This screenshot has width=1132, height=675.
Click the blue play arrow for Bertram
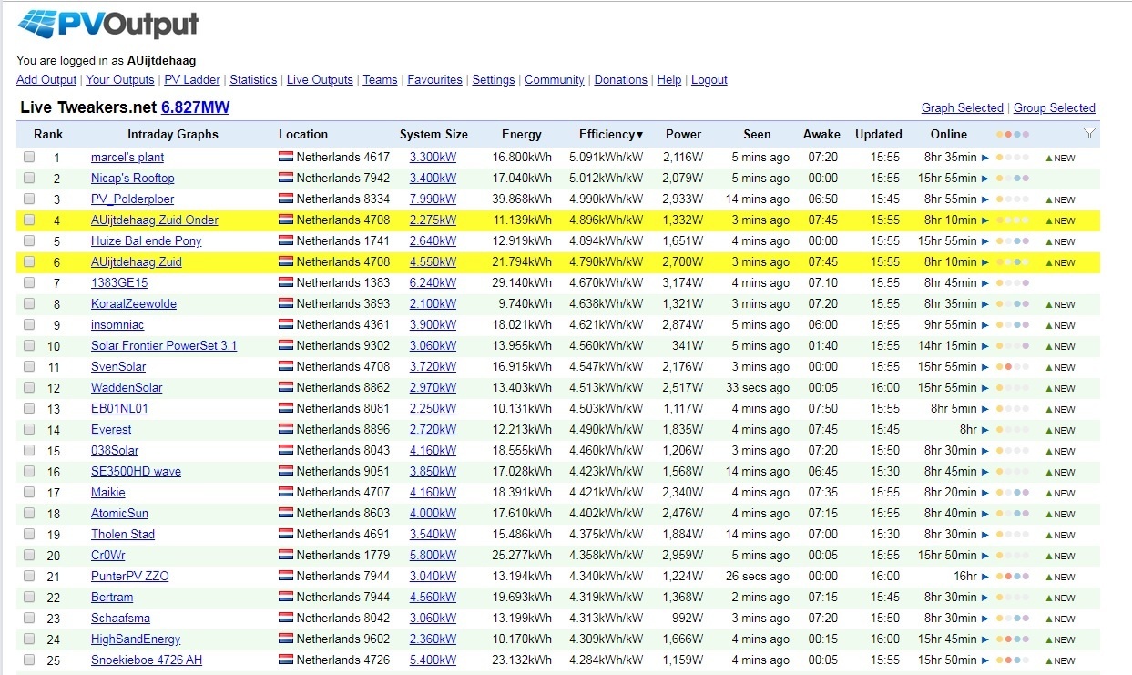tap(984, 598)
